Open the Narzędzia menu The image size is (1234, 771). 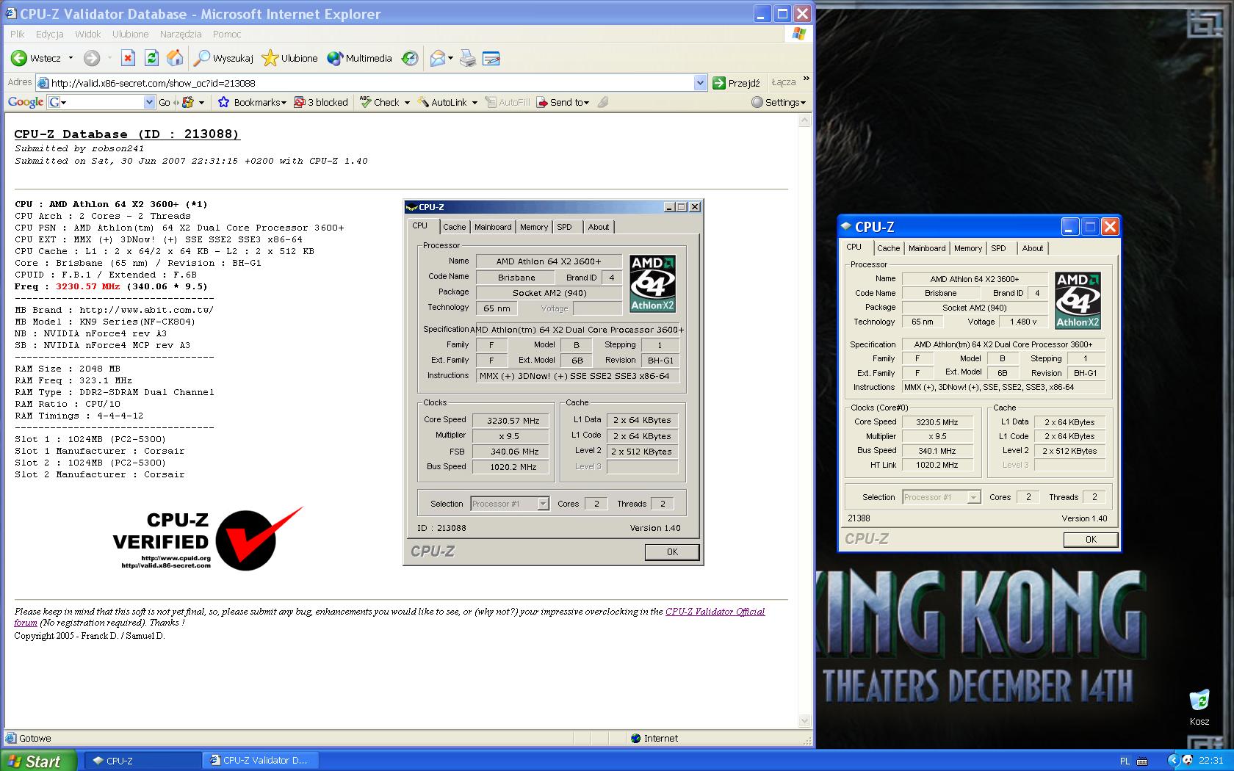[181, 34]
